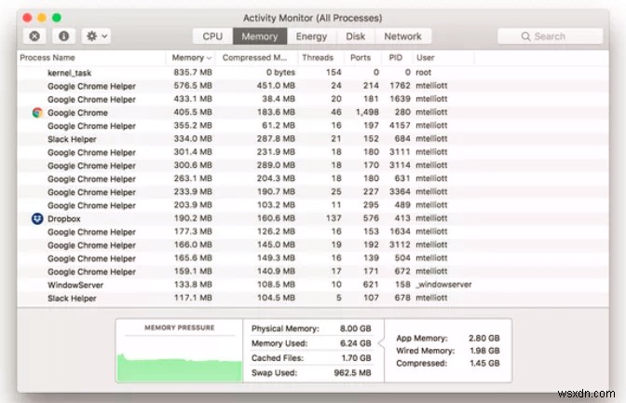Select Google Chrome Helper with PID 3112

click(x=313, y=244)
